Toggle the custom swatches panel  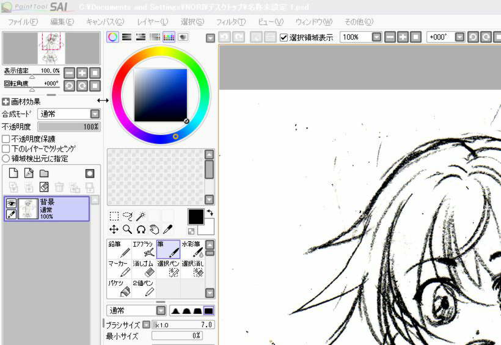(x=169, y=37)
